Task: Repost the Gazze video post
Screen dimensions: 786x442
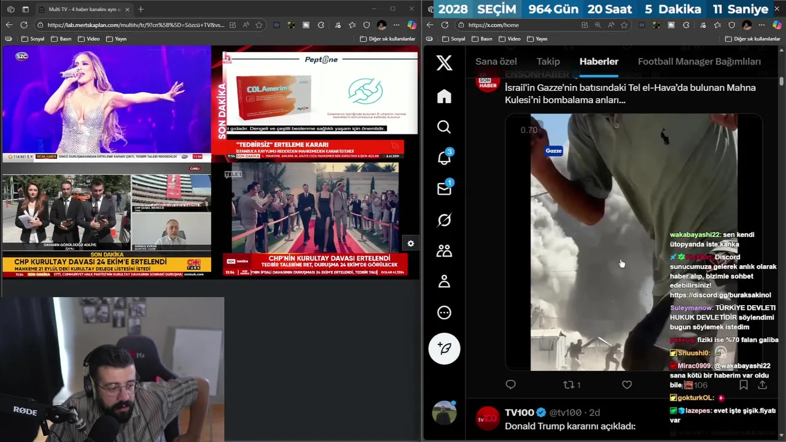Action: click(x=571, y=384)
